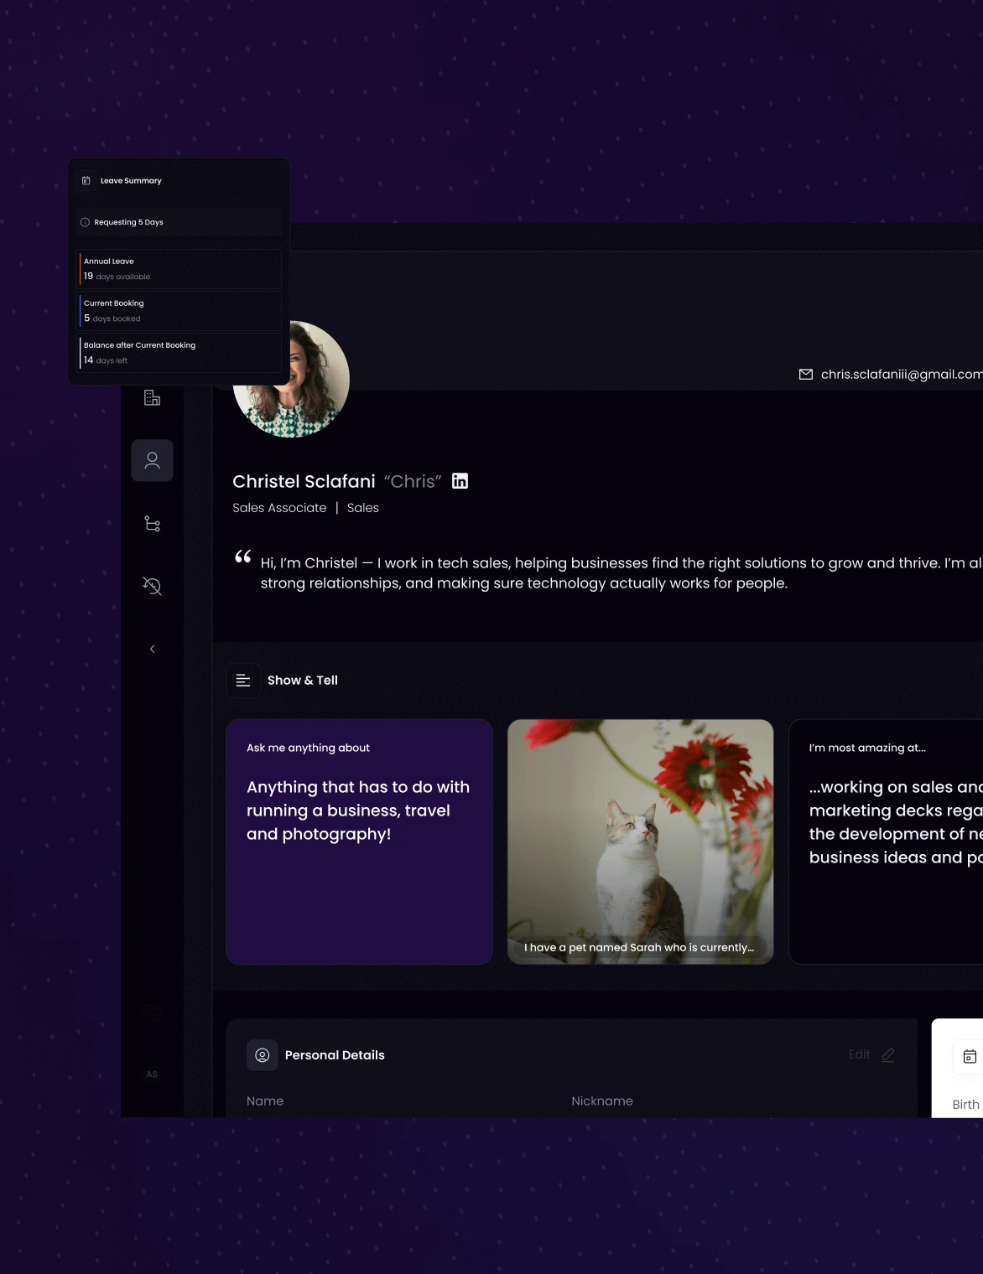Click the Show & Tell section icon

243,681
